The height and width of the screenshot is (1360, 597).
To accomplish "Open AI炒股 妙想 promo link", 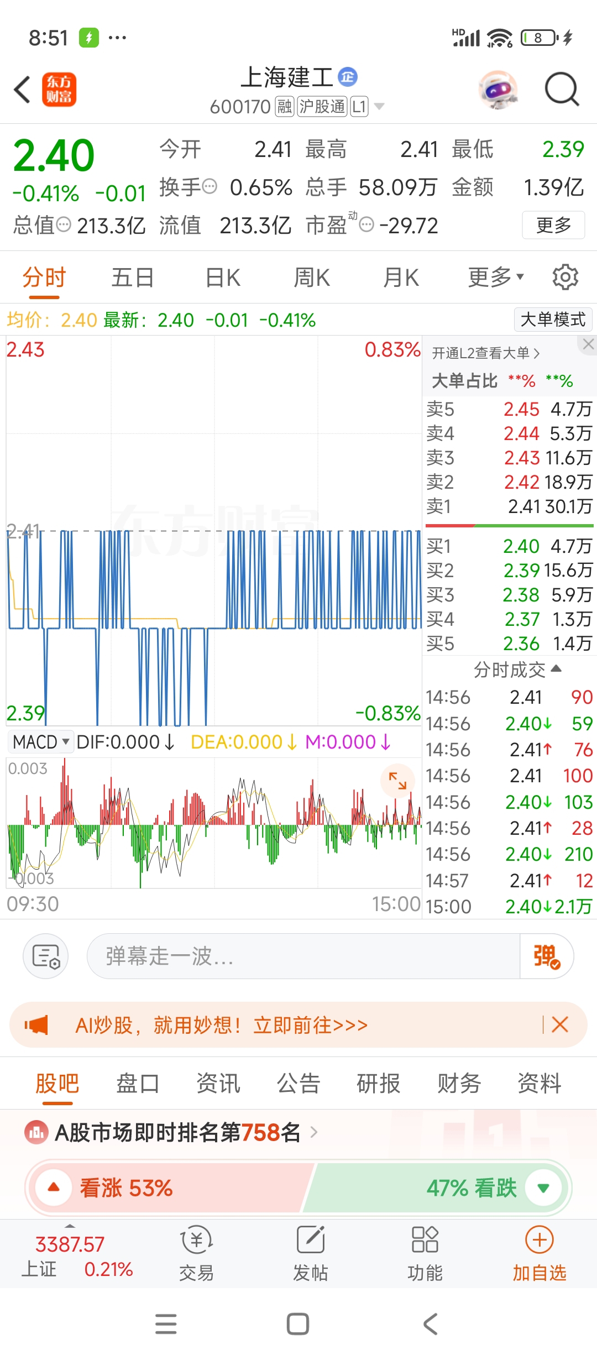I will (222, 1025).
